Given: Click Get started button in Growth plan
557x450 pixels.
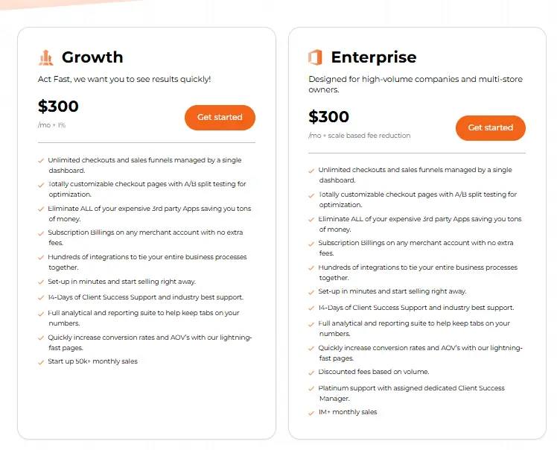Looking at the screenshot, I should 220,117.
